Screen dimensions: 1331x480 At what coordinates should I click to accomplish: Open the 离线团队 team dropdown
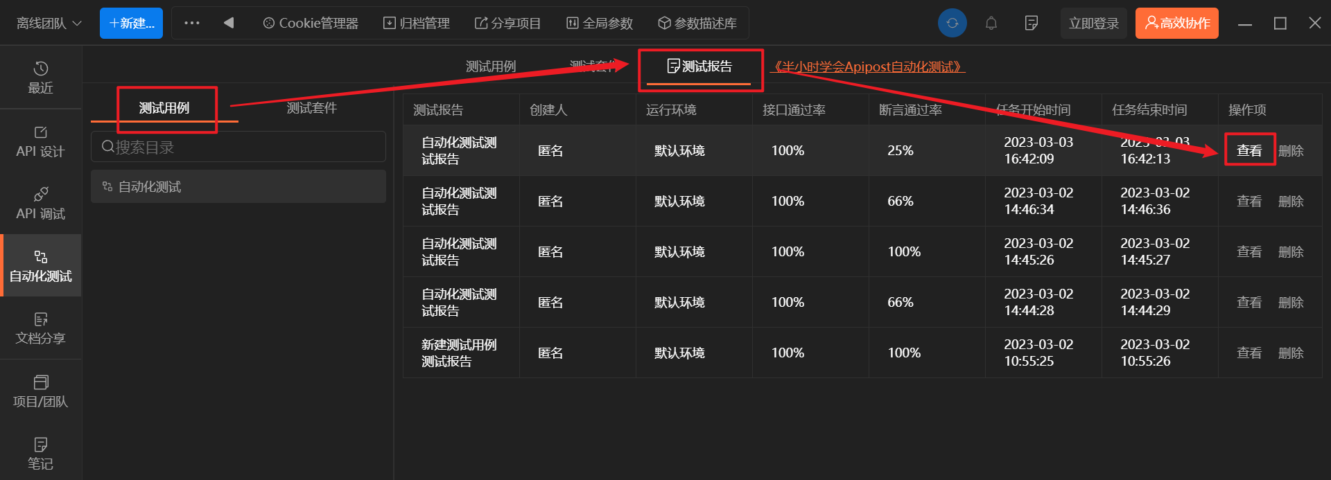(x=49, y=24)
